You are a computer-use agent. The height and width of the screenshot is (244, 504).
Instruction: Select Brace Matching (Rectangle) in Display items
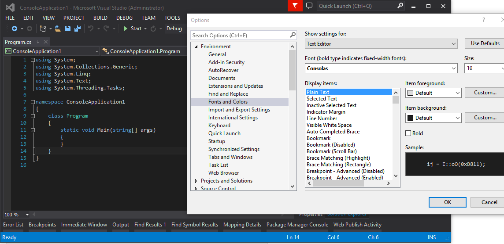[x=338, y=165]
